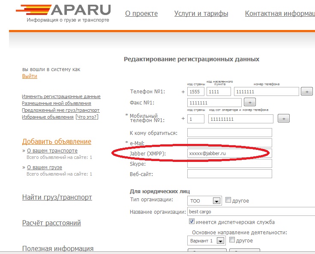315x254 pixels.
Task: Open 'О вашем грузе' link
Action: click(x=45, y=167)
